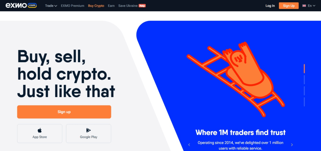The image size is (321, 151).
Task: Open the EXMO Premium menu item
Action: [72, 6]
